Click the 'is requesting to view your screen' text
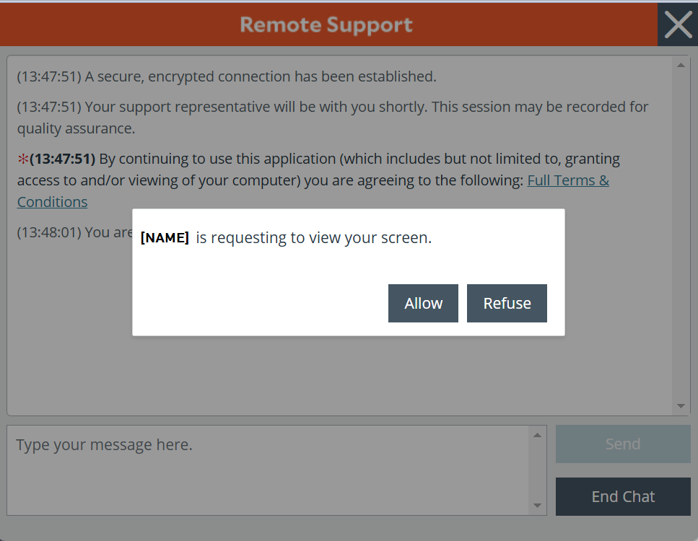698x541 pixels. click(x=313, y=238)
